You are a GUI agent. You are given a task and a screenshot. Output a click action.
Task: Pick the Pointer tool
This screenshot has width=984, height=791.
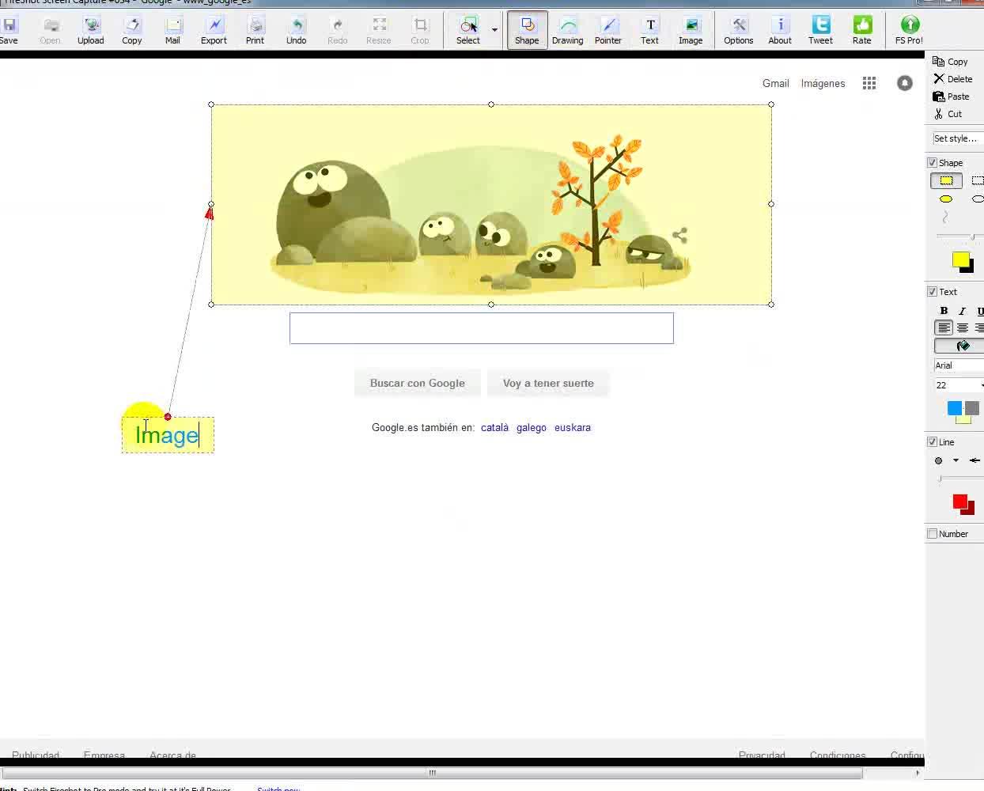(x=608, y=31)
